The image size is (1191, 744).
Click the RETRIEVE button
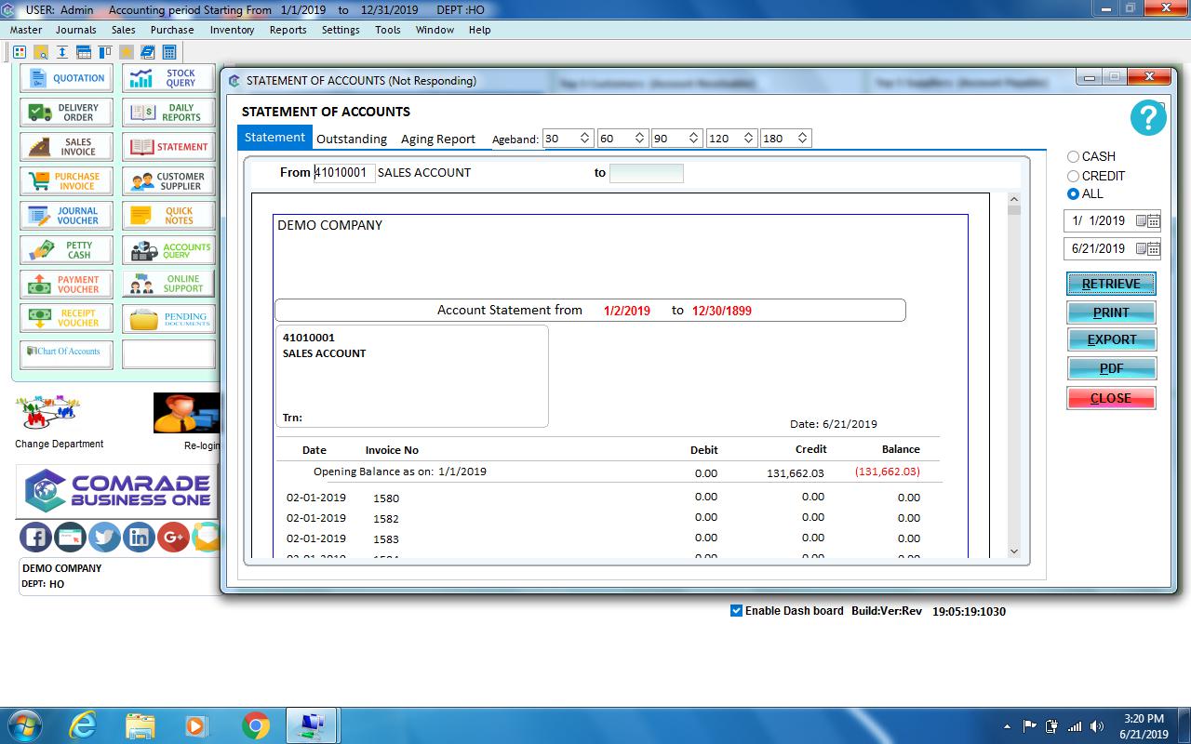[1111, 284]
